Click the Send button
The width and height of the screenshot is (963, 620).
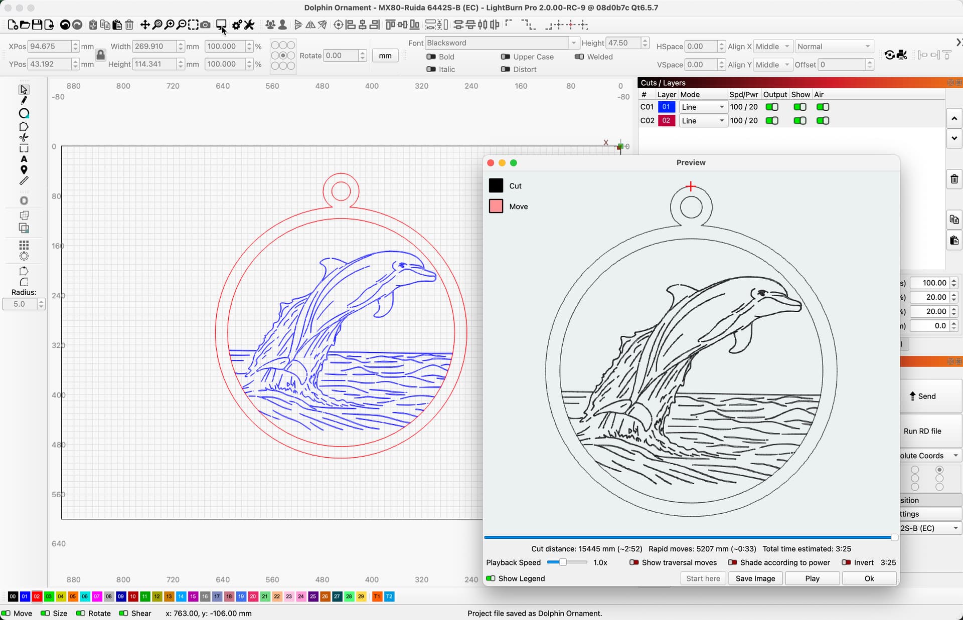(930, 396)
